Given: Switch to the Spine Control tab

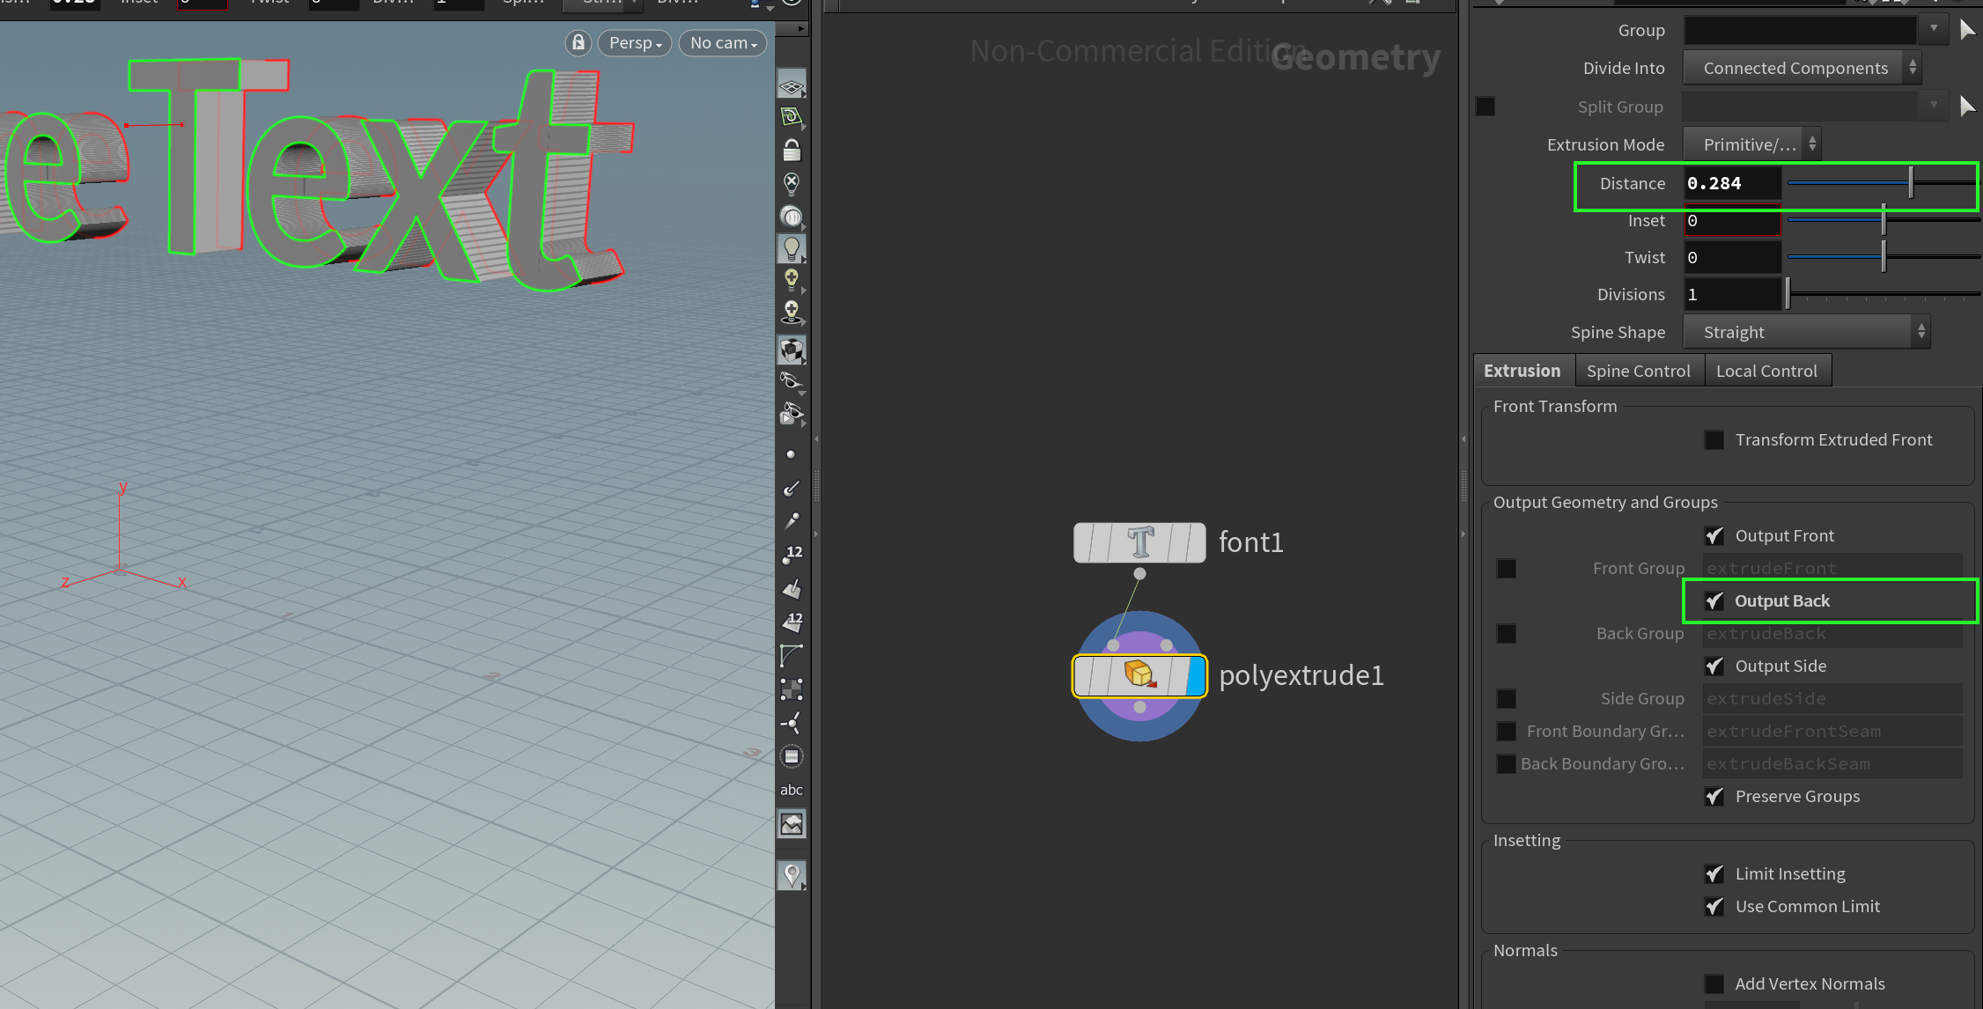Looking at the screenshot, I should pos(1639,370).
